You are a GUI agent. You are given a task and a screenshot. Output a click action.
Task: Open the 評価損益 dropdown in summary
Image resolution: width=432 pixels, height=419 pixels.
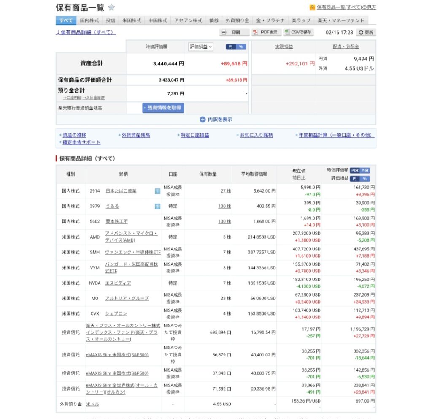coord(201,47)
